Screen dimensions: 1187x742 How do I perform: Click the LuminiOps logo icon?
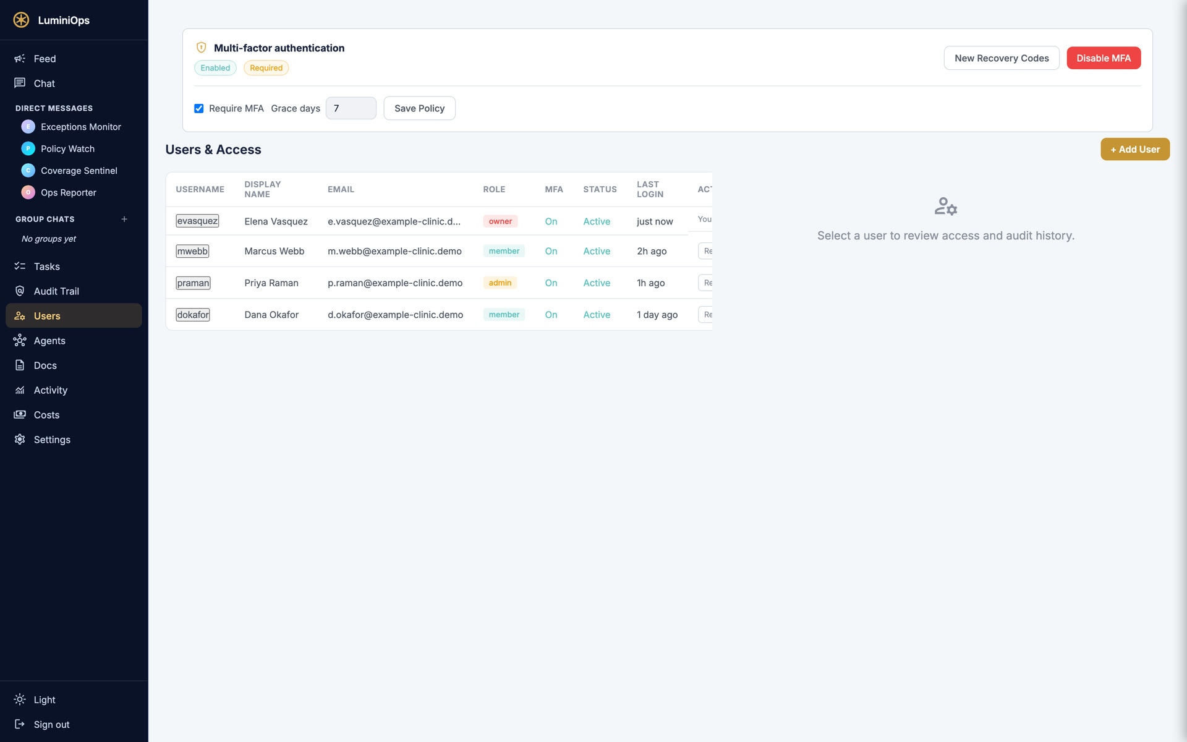(21, 20)
